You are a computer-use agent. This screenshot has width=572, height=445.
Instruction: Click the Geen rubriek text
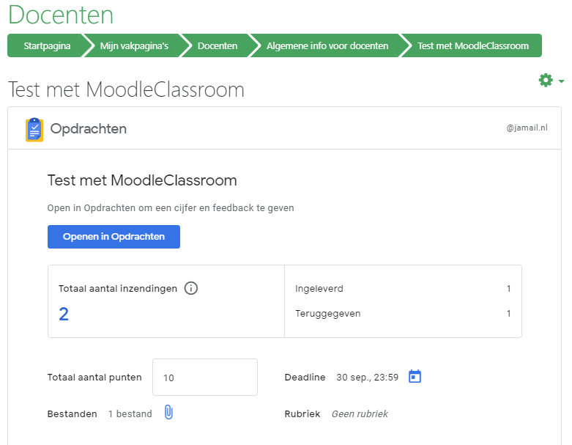360,413
